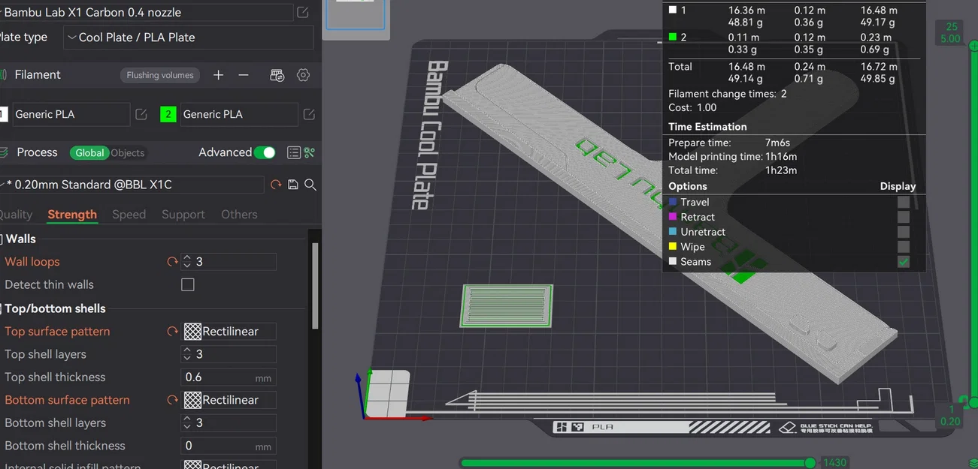Reset Bottom surface pattern to default

(x=172, y=400)
